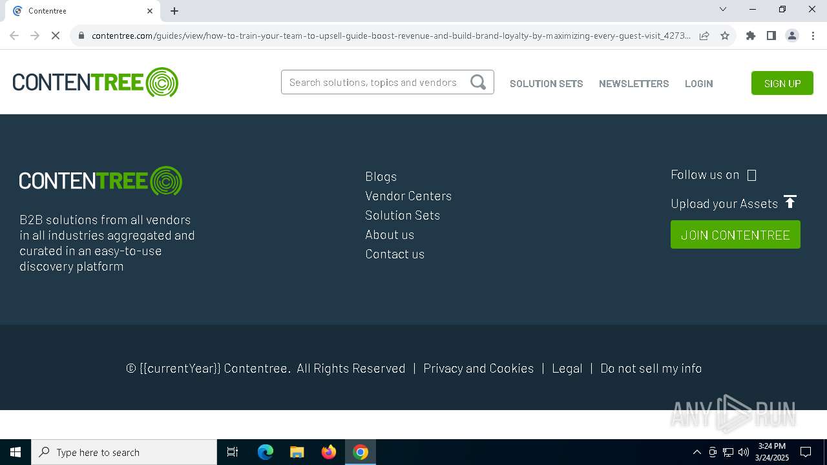Screen dimensions: 827x465
Task: Click the Chrome taskbar icon
Action: [x=361, y=452]
